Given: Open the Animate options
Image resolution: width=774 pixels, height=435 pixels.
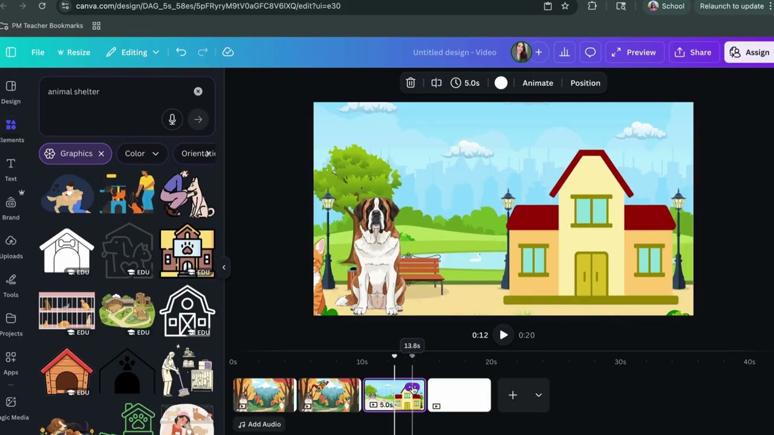Looking at the screenshot, I should tap(538, 83).
